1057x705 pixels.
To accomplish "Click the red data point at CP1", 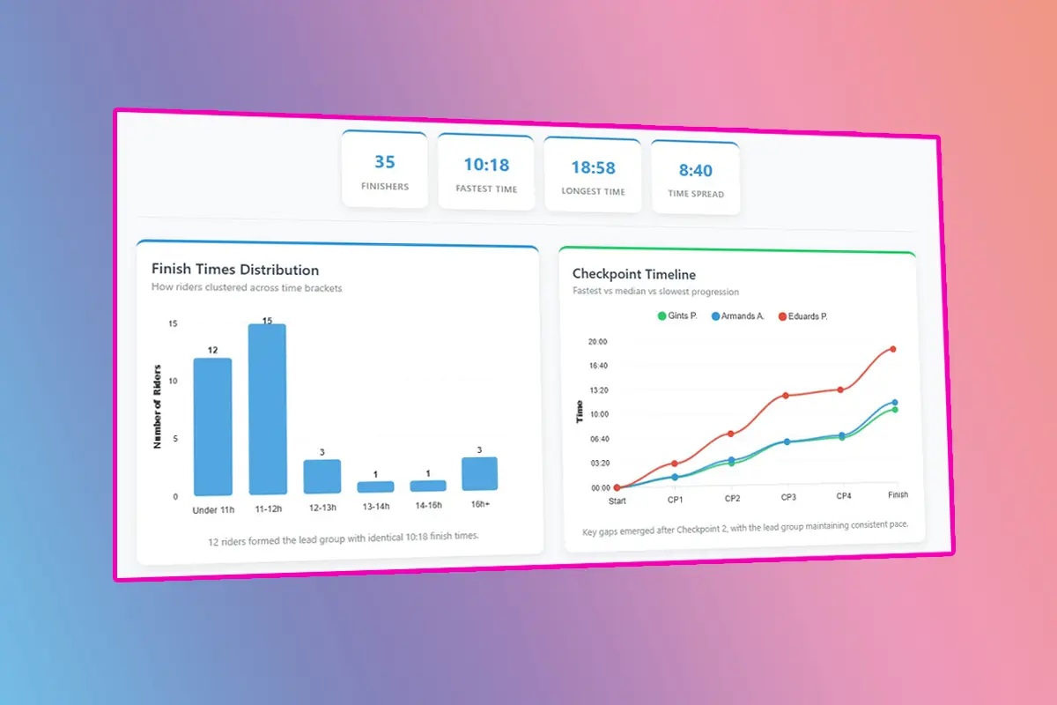I will pyautogui.click(x=675, y=464).
